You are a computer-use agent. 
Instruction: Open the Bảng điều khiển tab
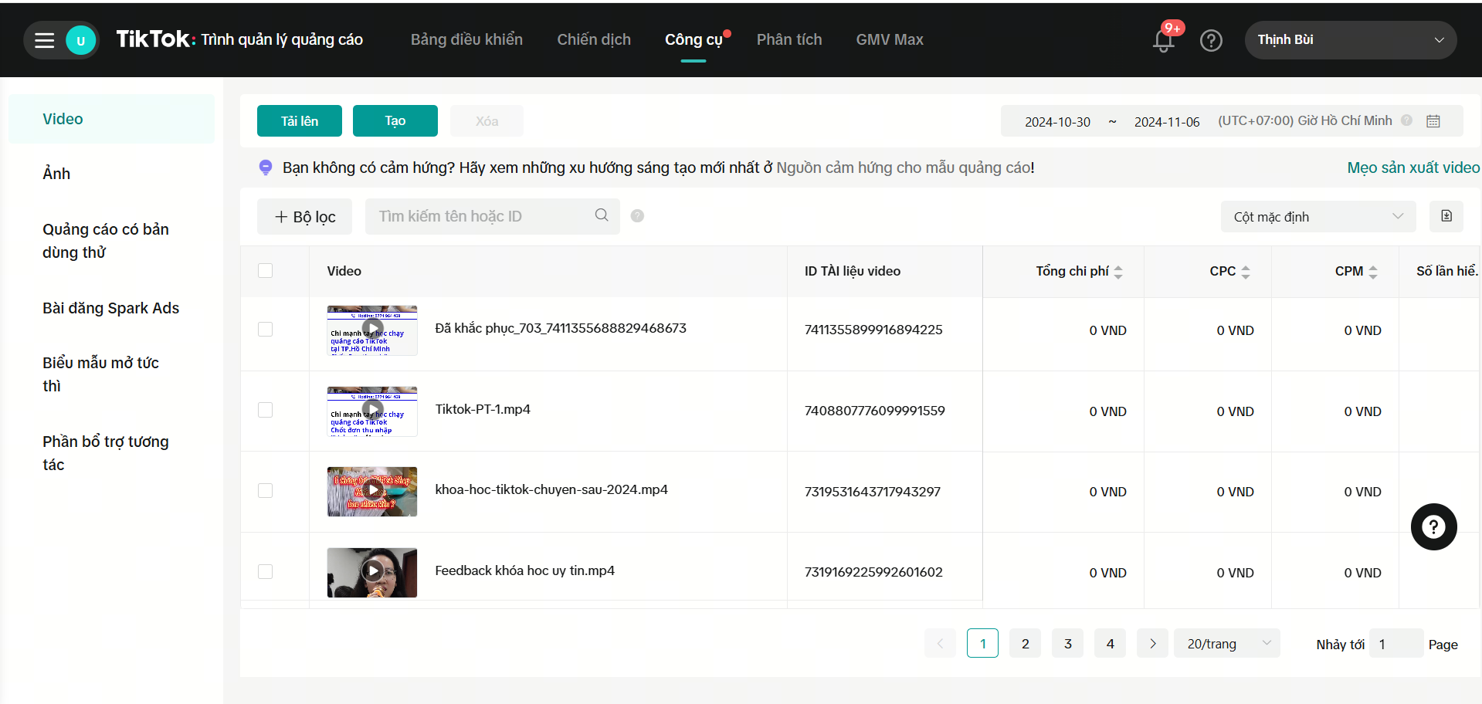[466, 39]
